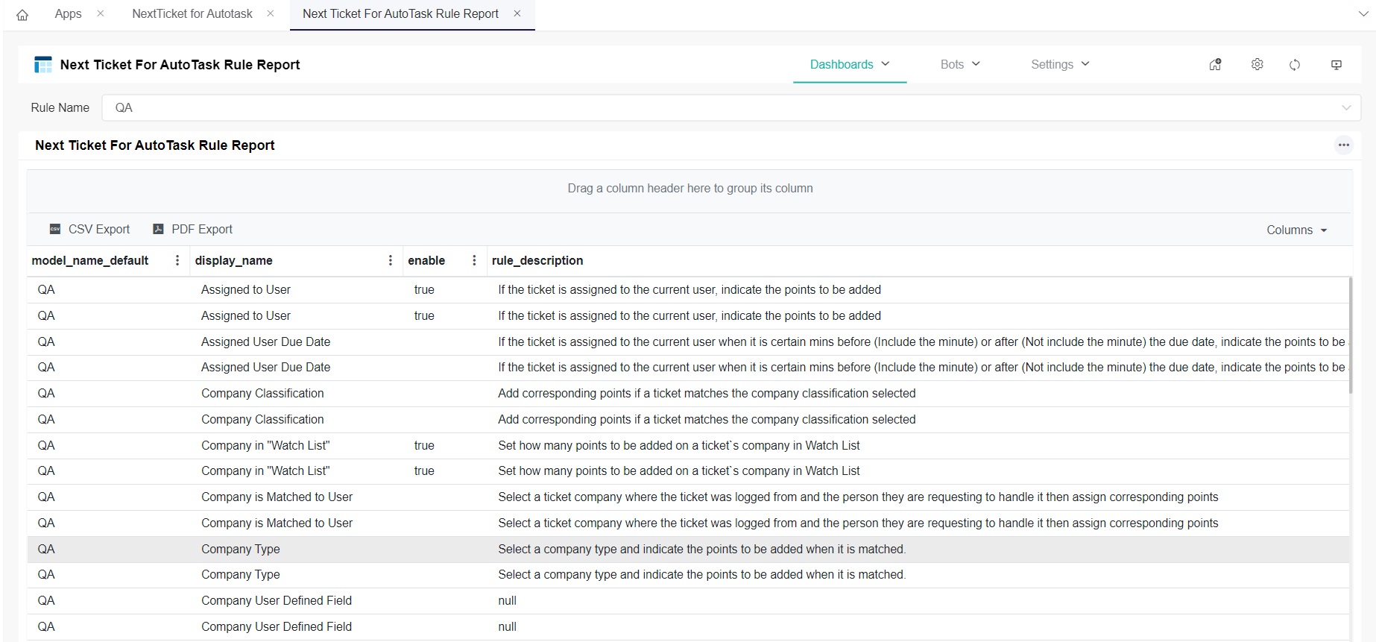The image size is (1376, 642).
Task: Click first 'null' rule description cell
Action: (x=507, y=600)
